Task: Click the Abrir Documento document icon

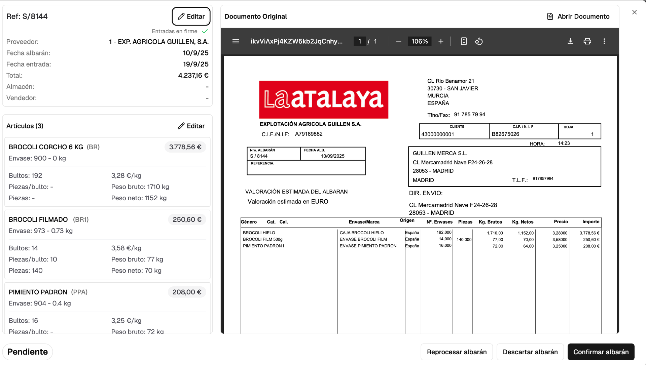Action: coord(550,16)
